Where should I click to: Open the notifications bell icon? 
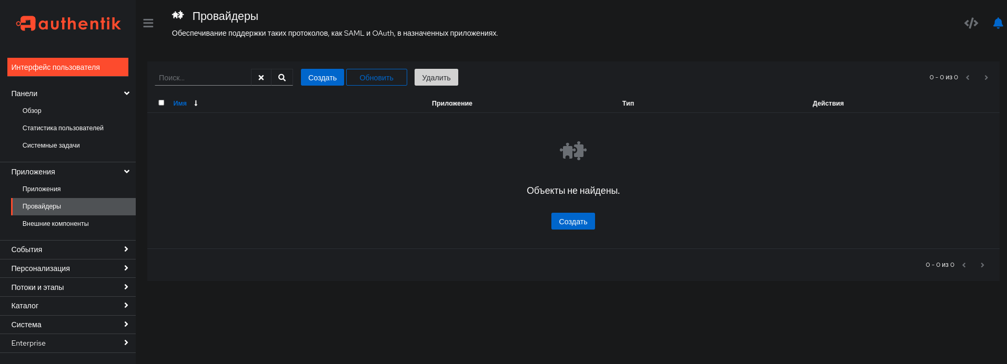point(998,23)
